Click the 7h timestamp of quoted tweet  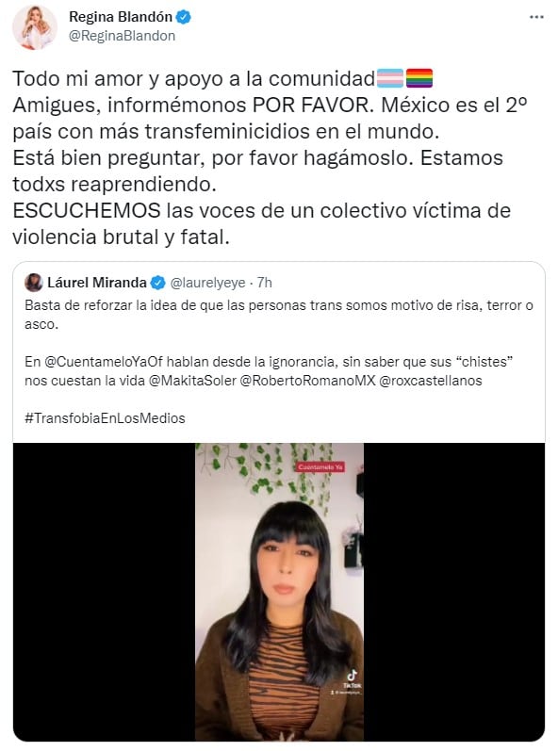pos(265,283)
